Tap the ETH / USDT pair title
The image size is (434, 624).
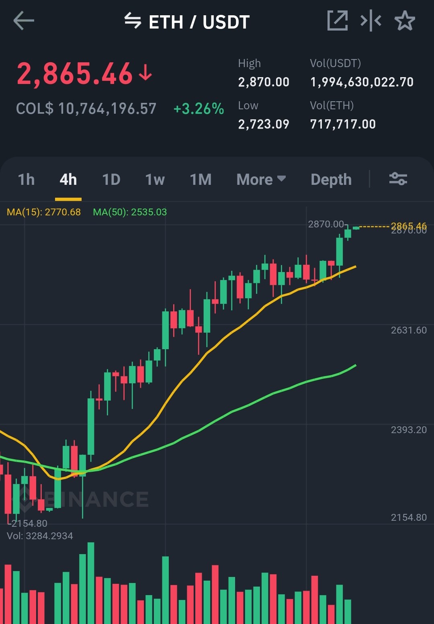point(199,22)
